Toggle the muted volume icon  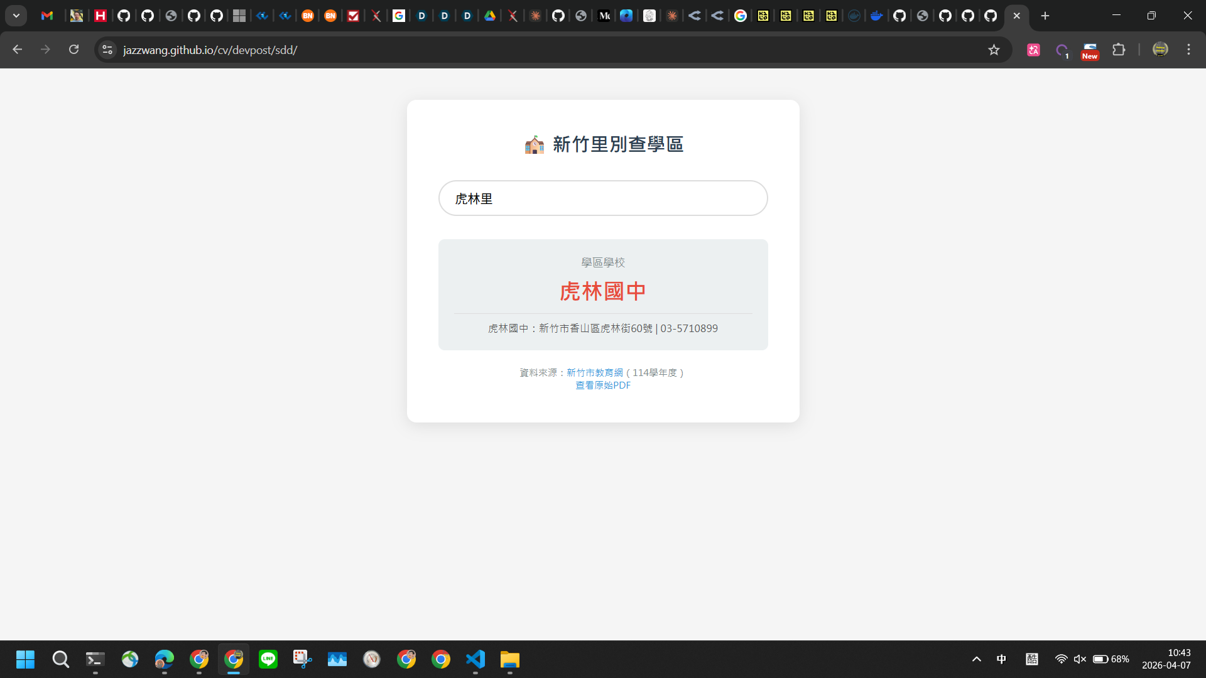pyautogui.click(x=1080, y=659)
